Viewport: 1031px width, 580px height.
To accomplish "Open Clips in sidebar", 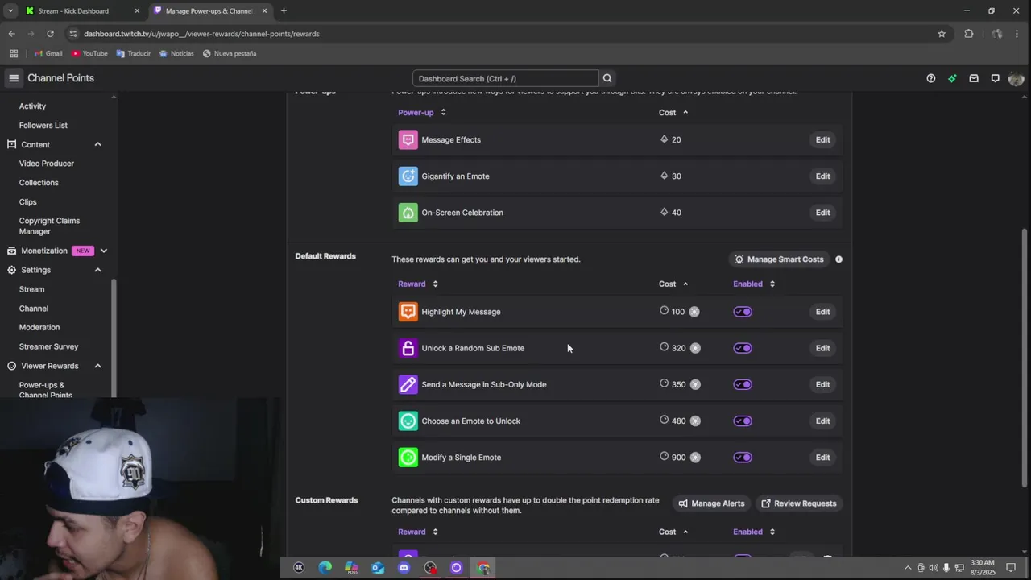I will click(28, 202).
